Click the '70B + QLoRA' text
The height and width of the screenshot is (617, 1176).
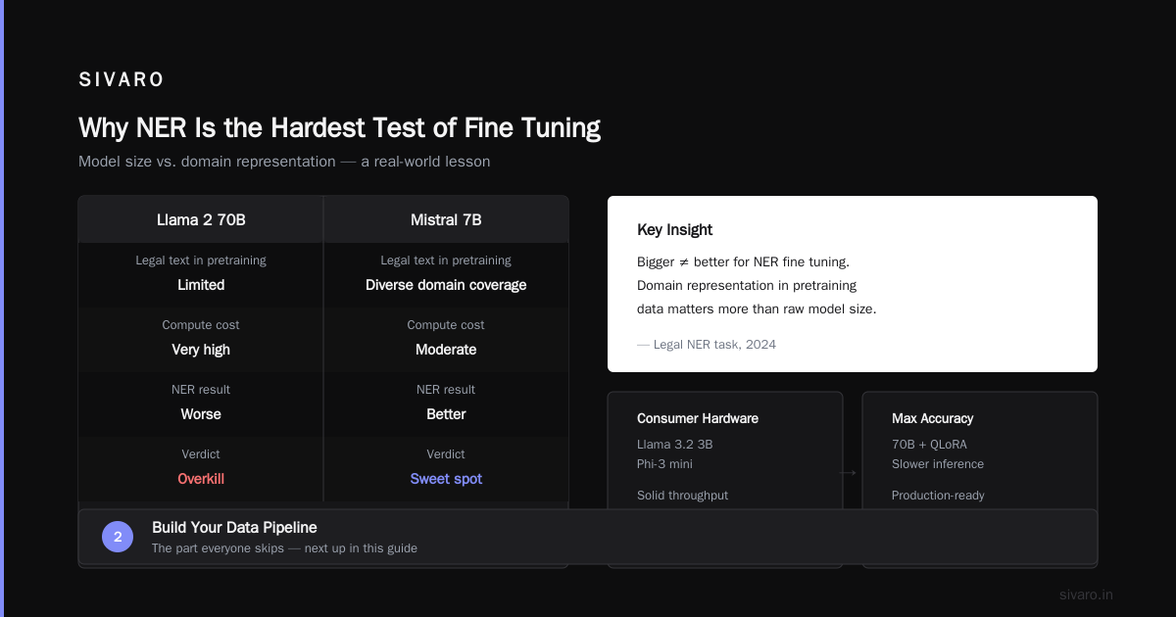(930, 445)
